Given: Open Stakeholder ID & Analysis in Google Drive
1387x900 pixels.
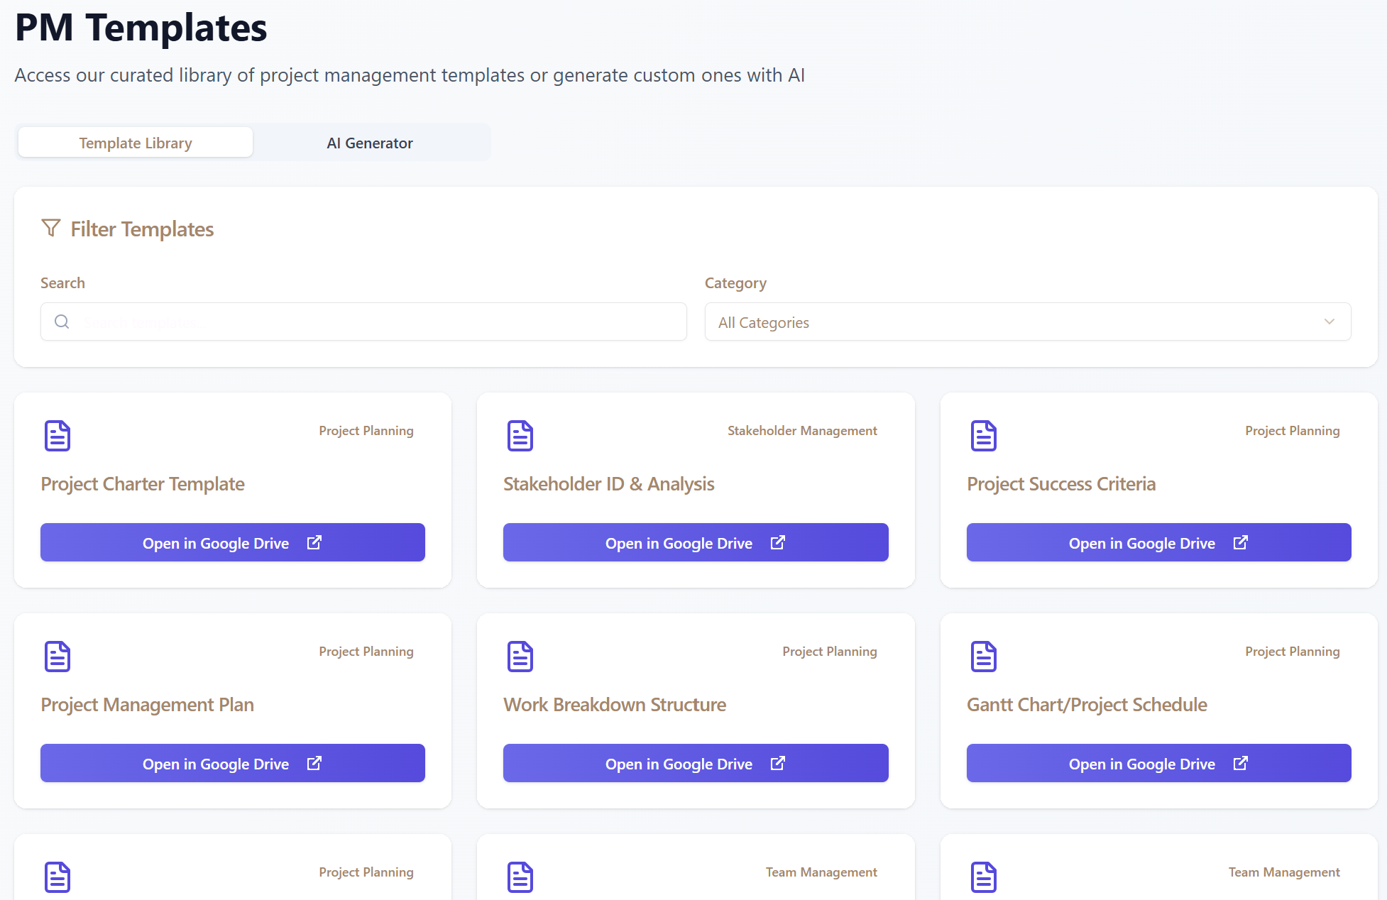Looking at the screenshot, I should coord(695,543).
